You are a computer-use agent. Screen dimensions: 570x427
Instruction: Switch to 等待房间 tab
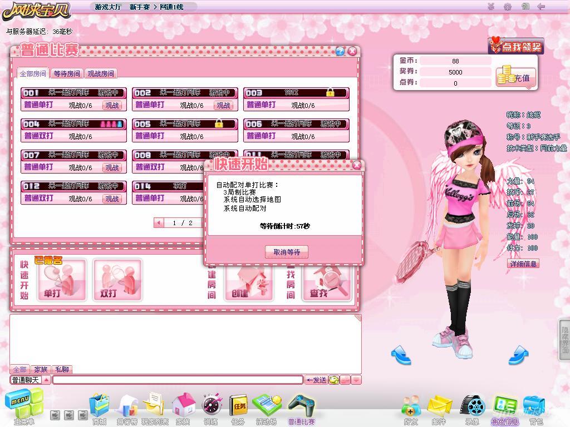(x=67, y=73)
